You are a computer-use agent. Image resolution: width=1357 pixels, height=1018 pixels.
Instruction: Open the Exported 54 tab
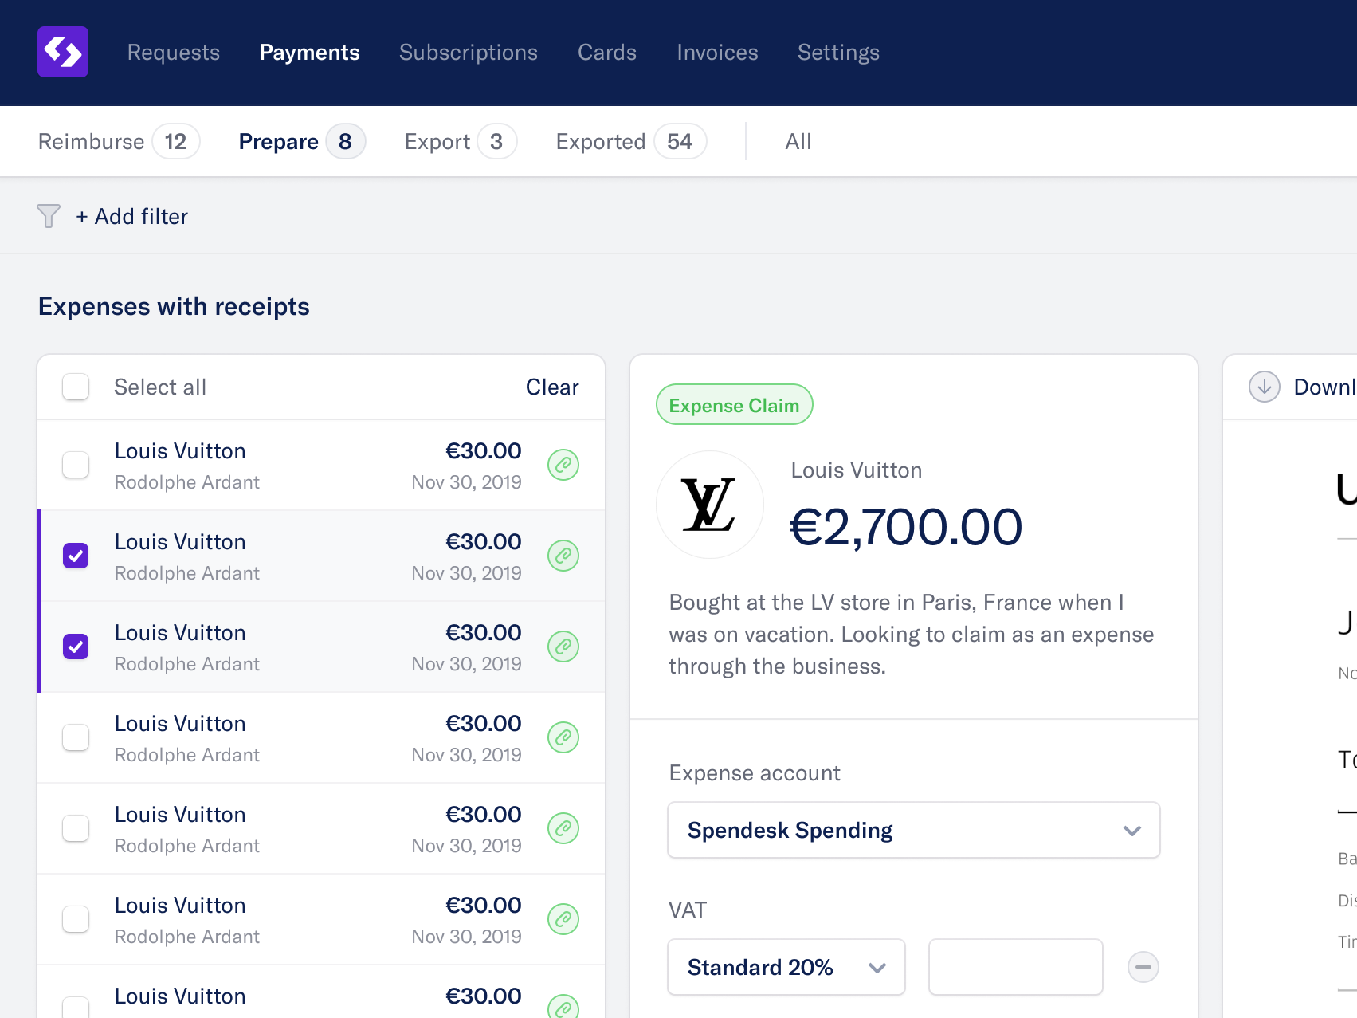pos(602,141)
